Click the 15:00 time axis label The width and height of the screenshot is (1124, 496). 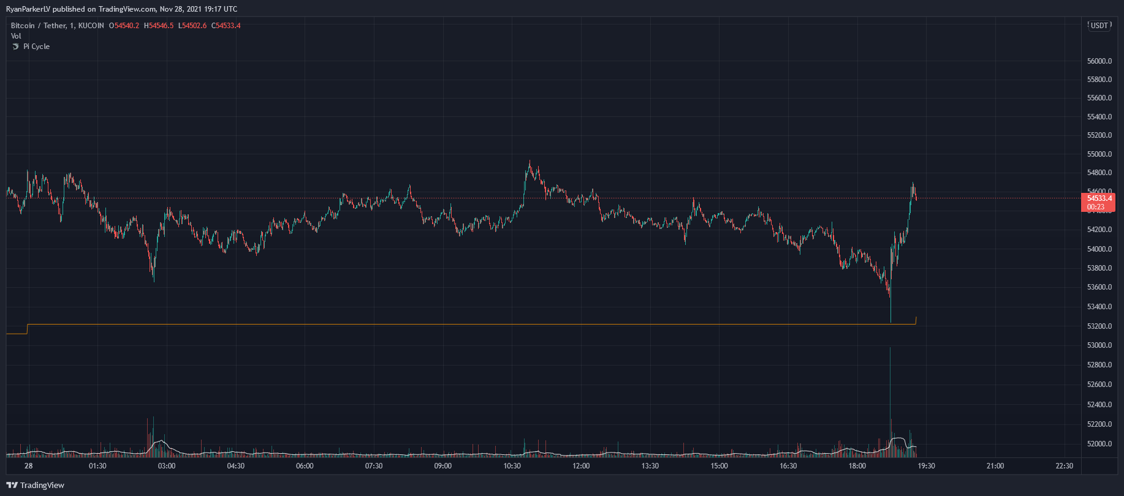tap(720, 466)
